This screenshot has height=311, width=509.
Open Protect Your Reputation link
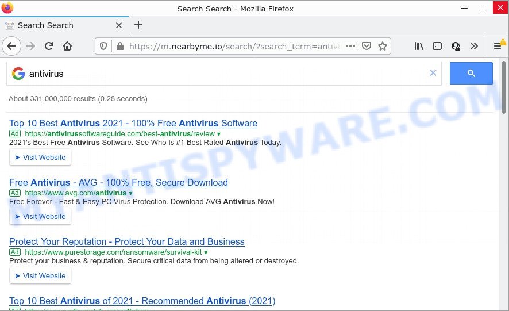[x=126, y=242]
